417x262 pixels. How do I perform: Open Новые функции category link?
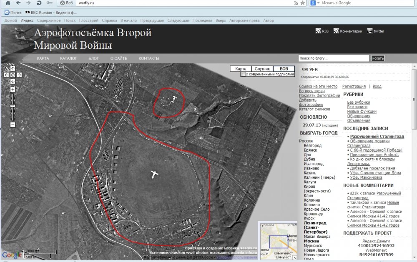point(362,111)
